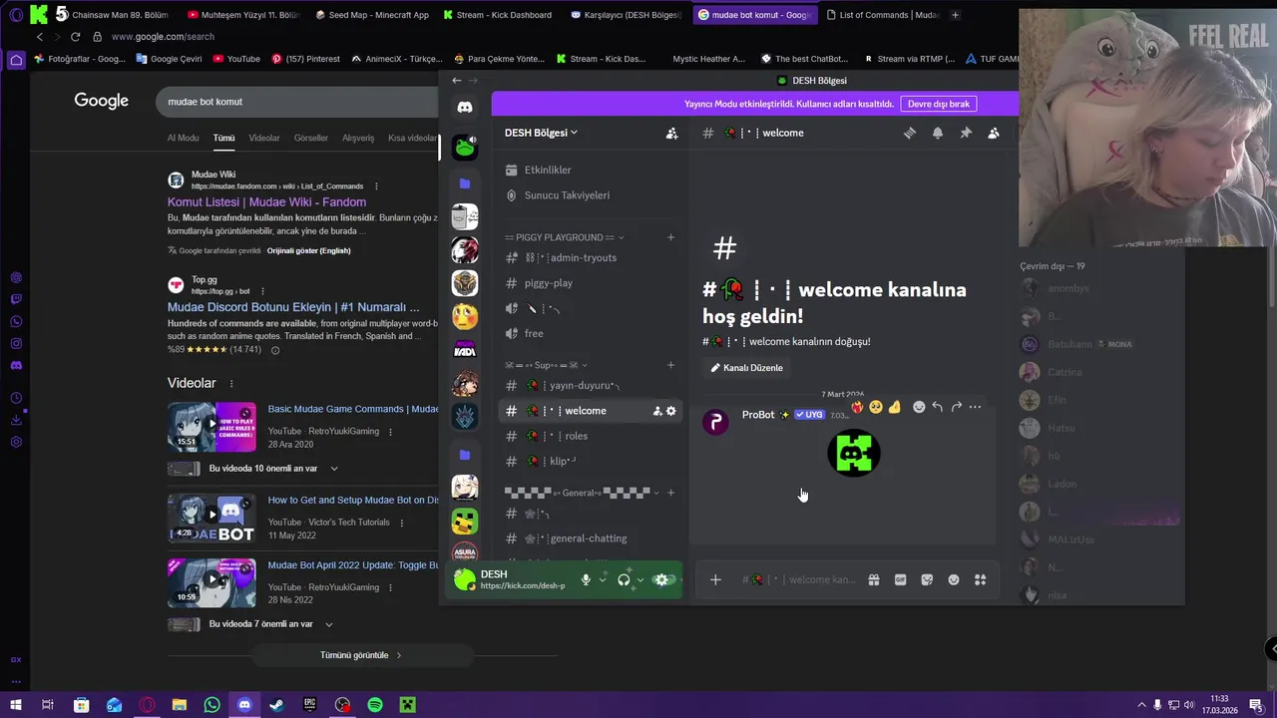The height and width of the screenshot is (718, 1277).
Task: Open general-chatting channel
Action: [589, 538]
